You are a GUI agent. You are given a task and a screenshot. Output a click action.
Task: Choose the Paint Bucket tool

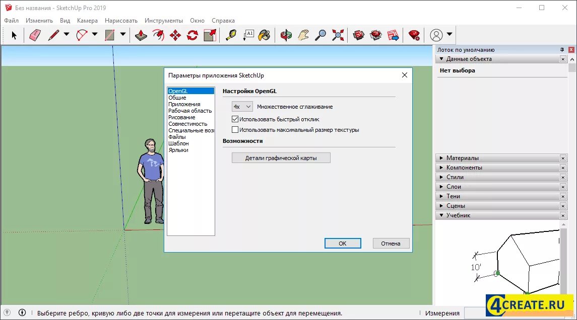tap(265, 35)
